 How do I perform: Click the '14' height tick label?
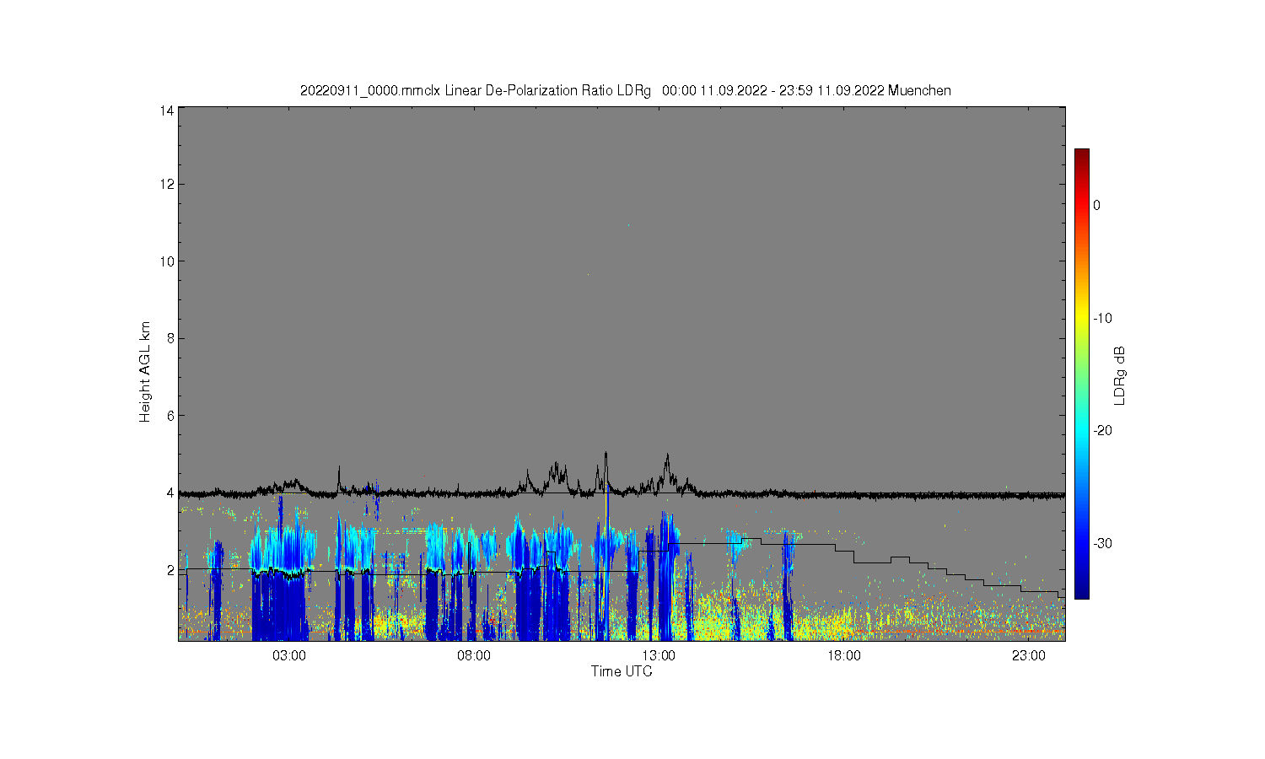point(166,110)
